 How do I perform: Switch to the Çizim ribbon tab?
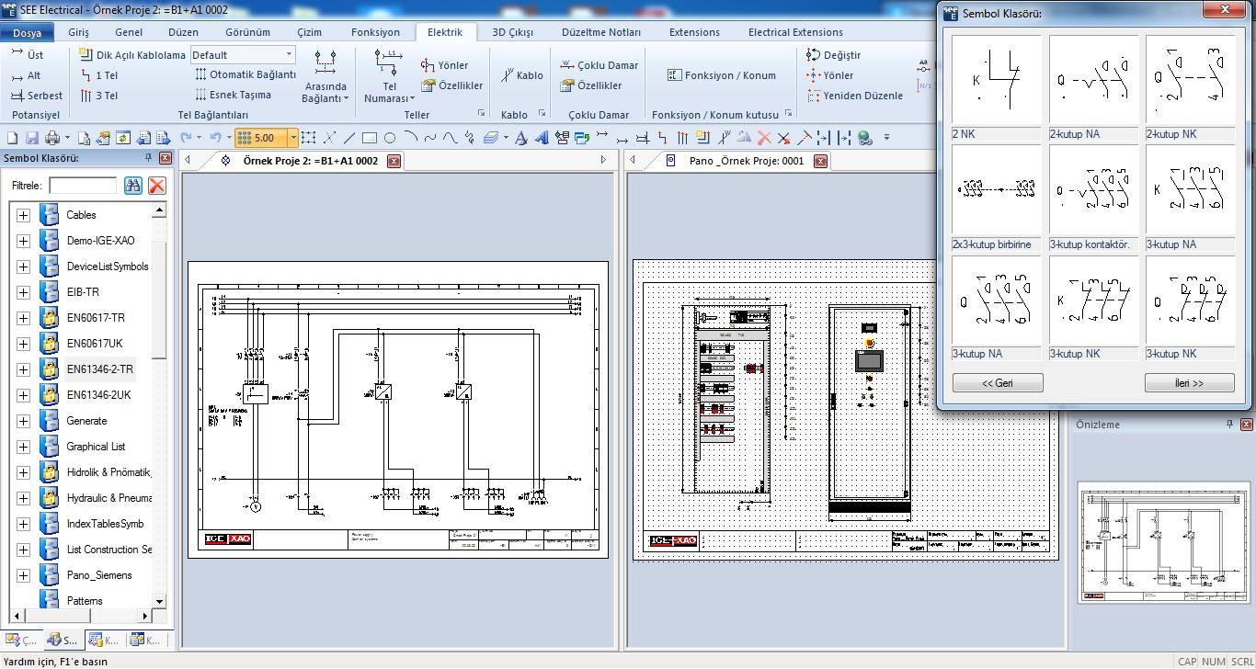[309, 32]
